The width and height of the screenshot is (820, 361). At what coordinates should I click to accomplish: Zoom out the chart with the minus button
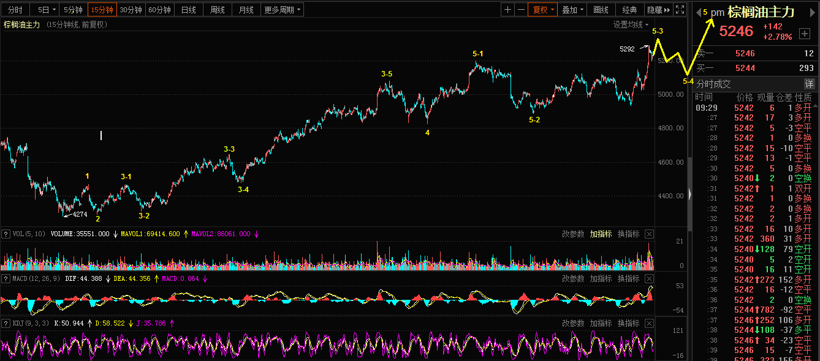(520, 10)
